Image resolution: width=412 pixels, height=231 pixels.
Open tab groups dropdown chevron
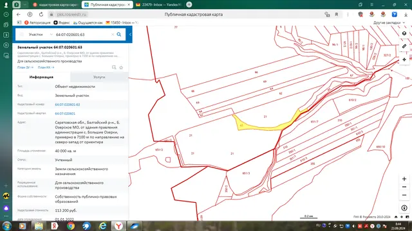pyautogui.click(x=24, y=4)
